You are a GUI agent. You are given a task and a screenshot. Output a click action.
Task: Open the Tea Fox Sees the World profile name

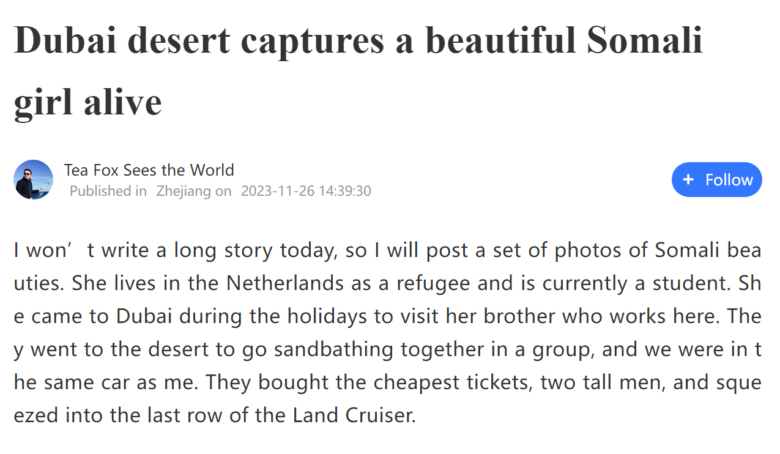tap(149, 169)
